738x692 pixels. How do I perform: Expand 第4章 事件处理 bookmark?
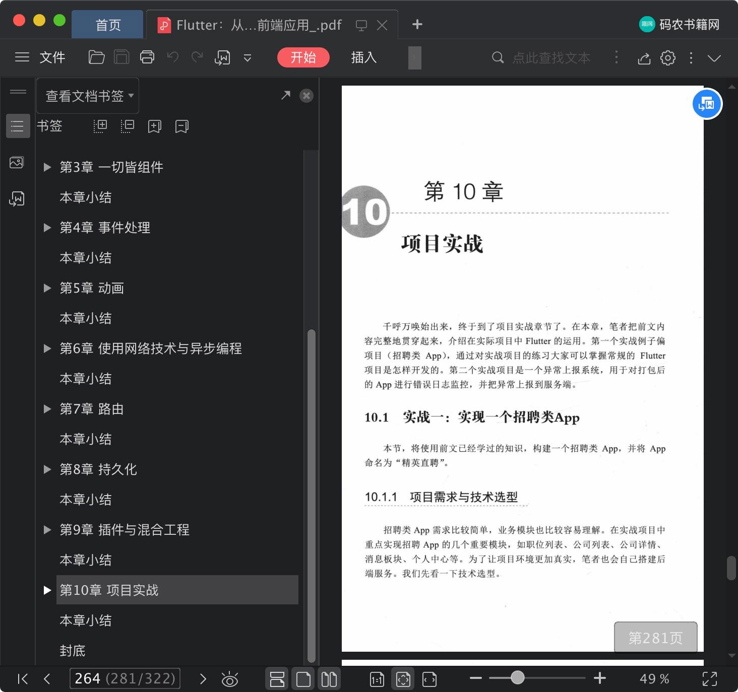[x=47, y=228]
